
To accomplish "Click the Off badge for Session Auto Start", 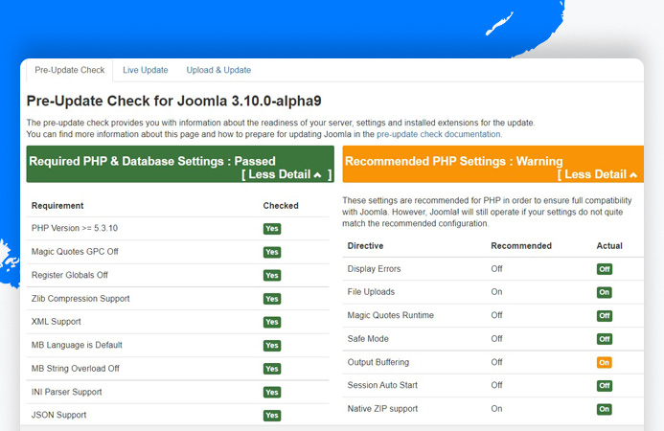I will [x=605, y=385].
